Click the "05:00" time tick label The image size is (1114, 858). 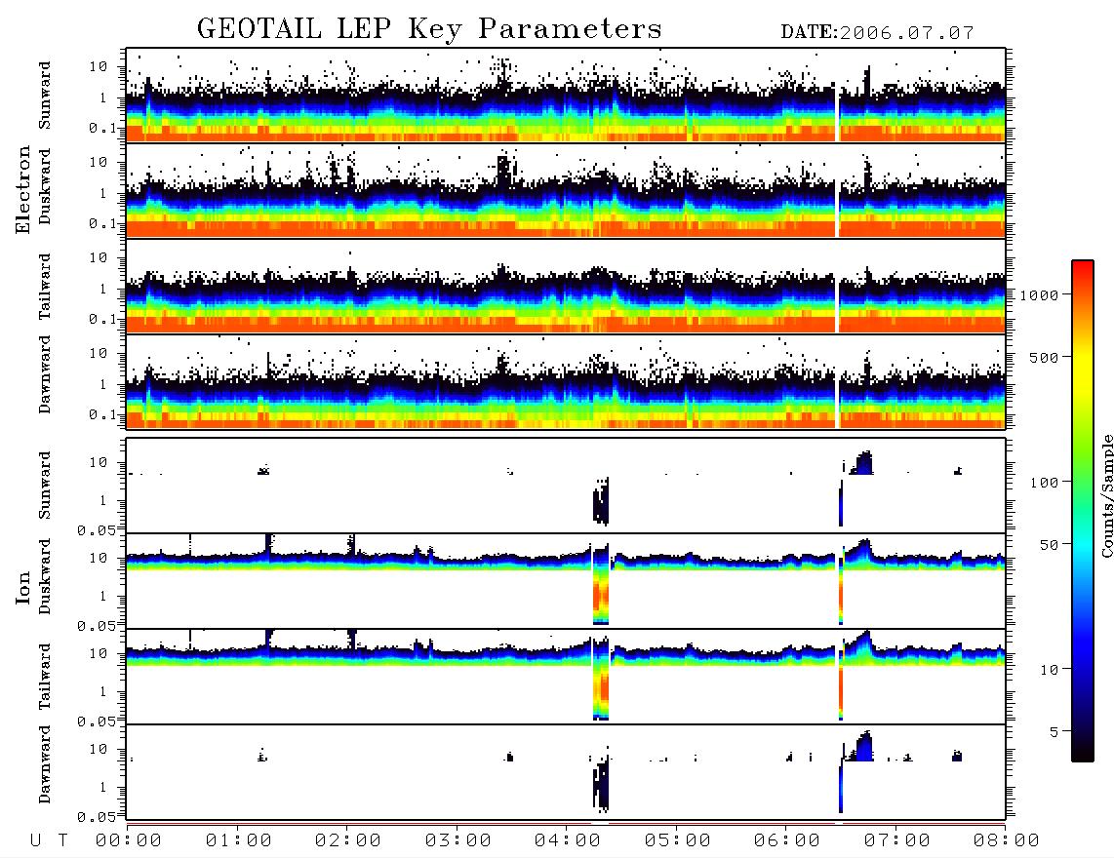[x=677, y=841]
